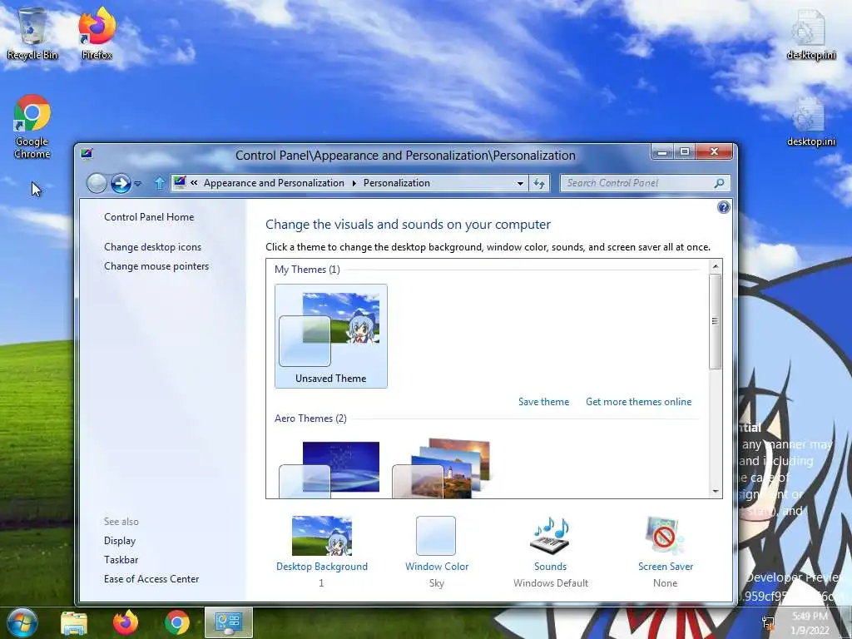
Task: Click the Aero Themes (2) group header
Action: 310,419
